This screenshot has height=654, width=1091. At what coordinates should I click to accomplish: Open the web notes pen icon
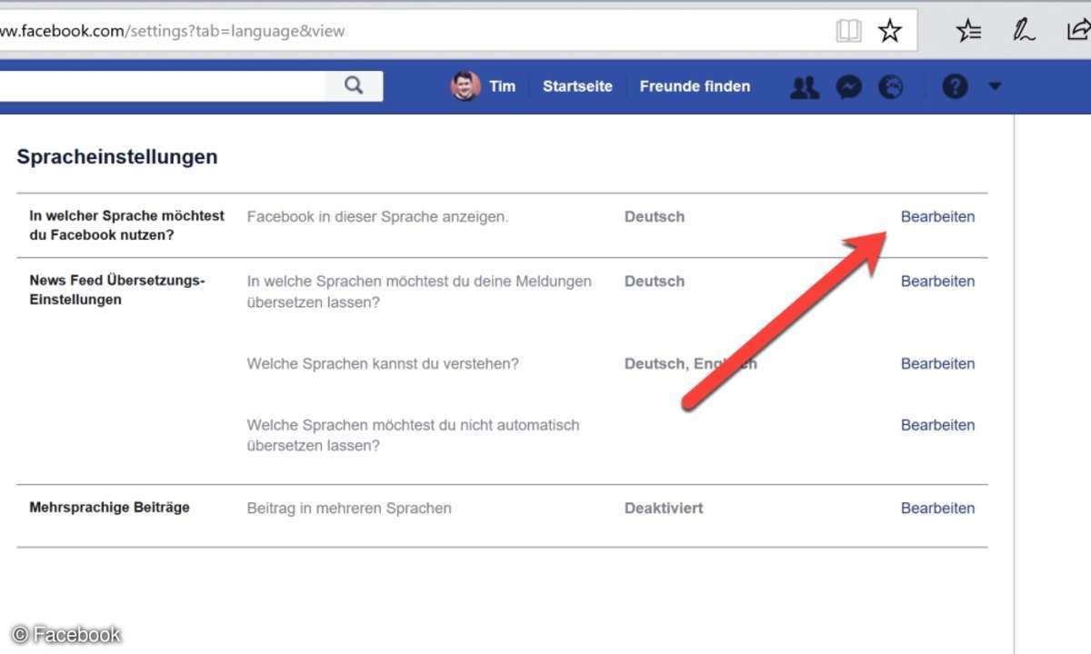[x=1025, y=31]
